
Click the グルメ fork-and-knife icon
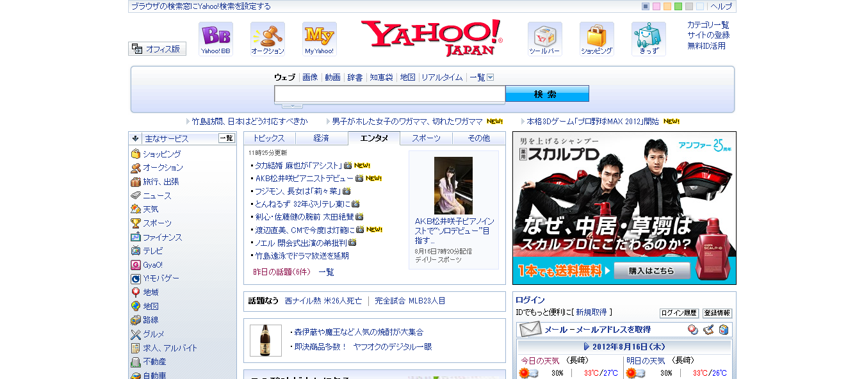(x=136, y=334)
